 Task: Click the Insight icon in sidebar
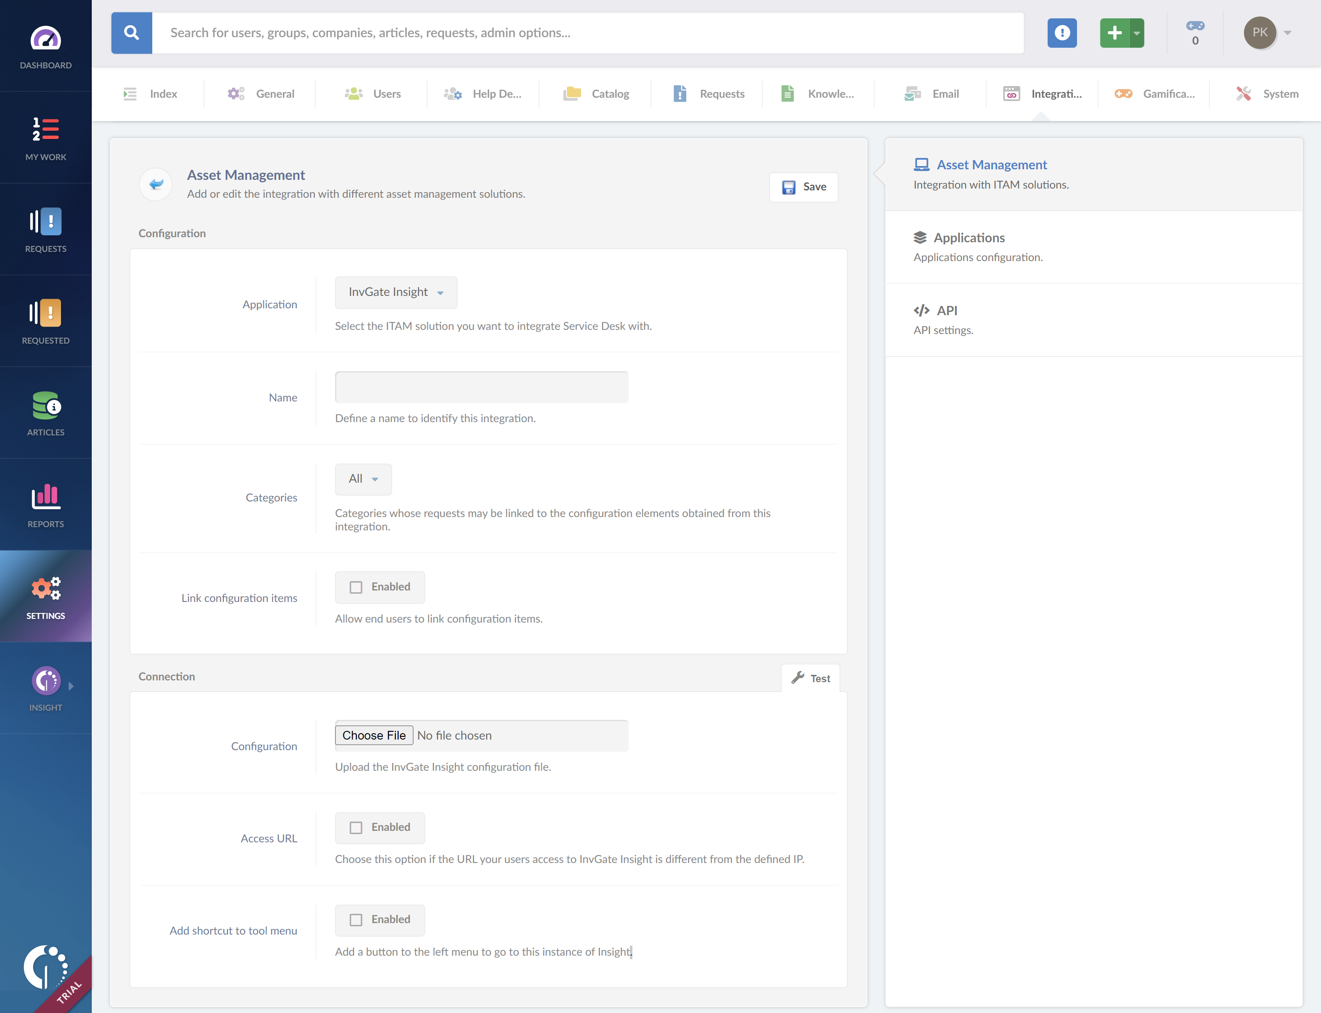point(46,681)
